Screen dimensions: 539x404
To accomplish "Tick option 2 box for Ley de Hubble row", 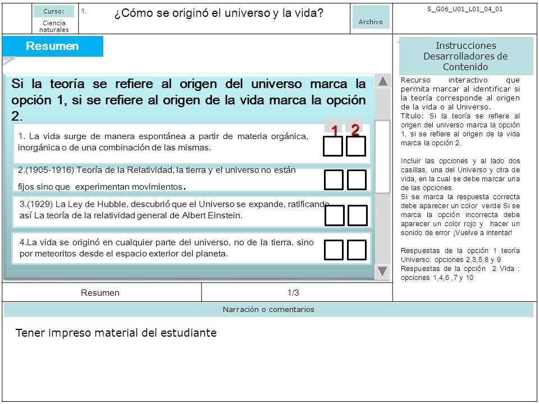I will point(358,215).
